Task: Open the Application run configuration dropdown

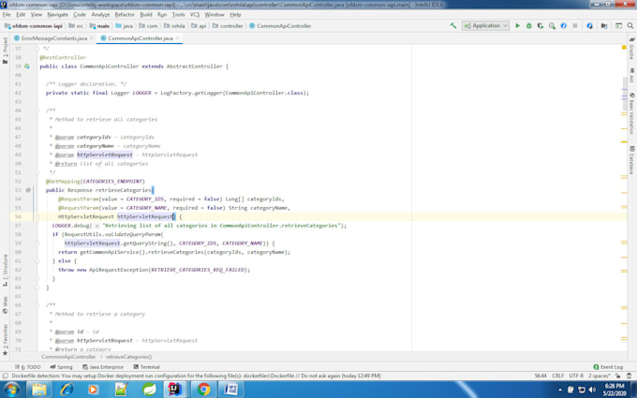Action: [485, 25]
